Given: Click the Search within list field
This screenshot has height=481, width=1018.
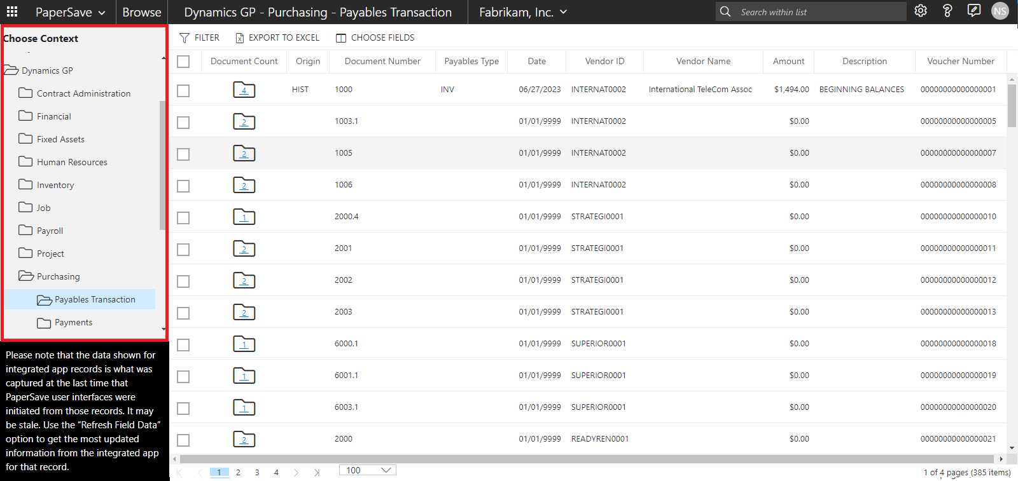Looking at the screenshot, I should point(819,12).
